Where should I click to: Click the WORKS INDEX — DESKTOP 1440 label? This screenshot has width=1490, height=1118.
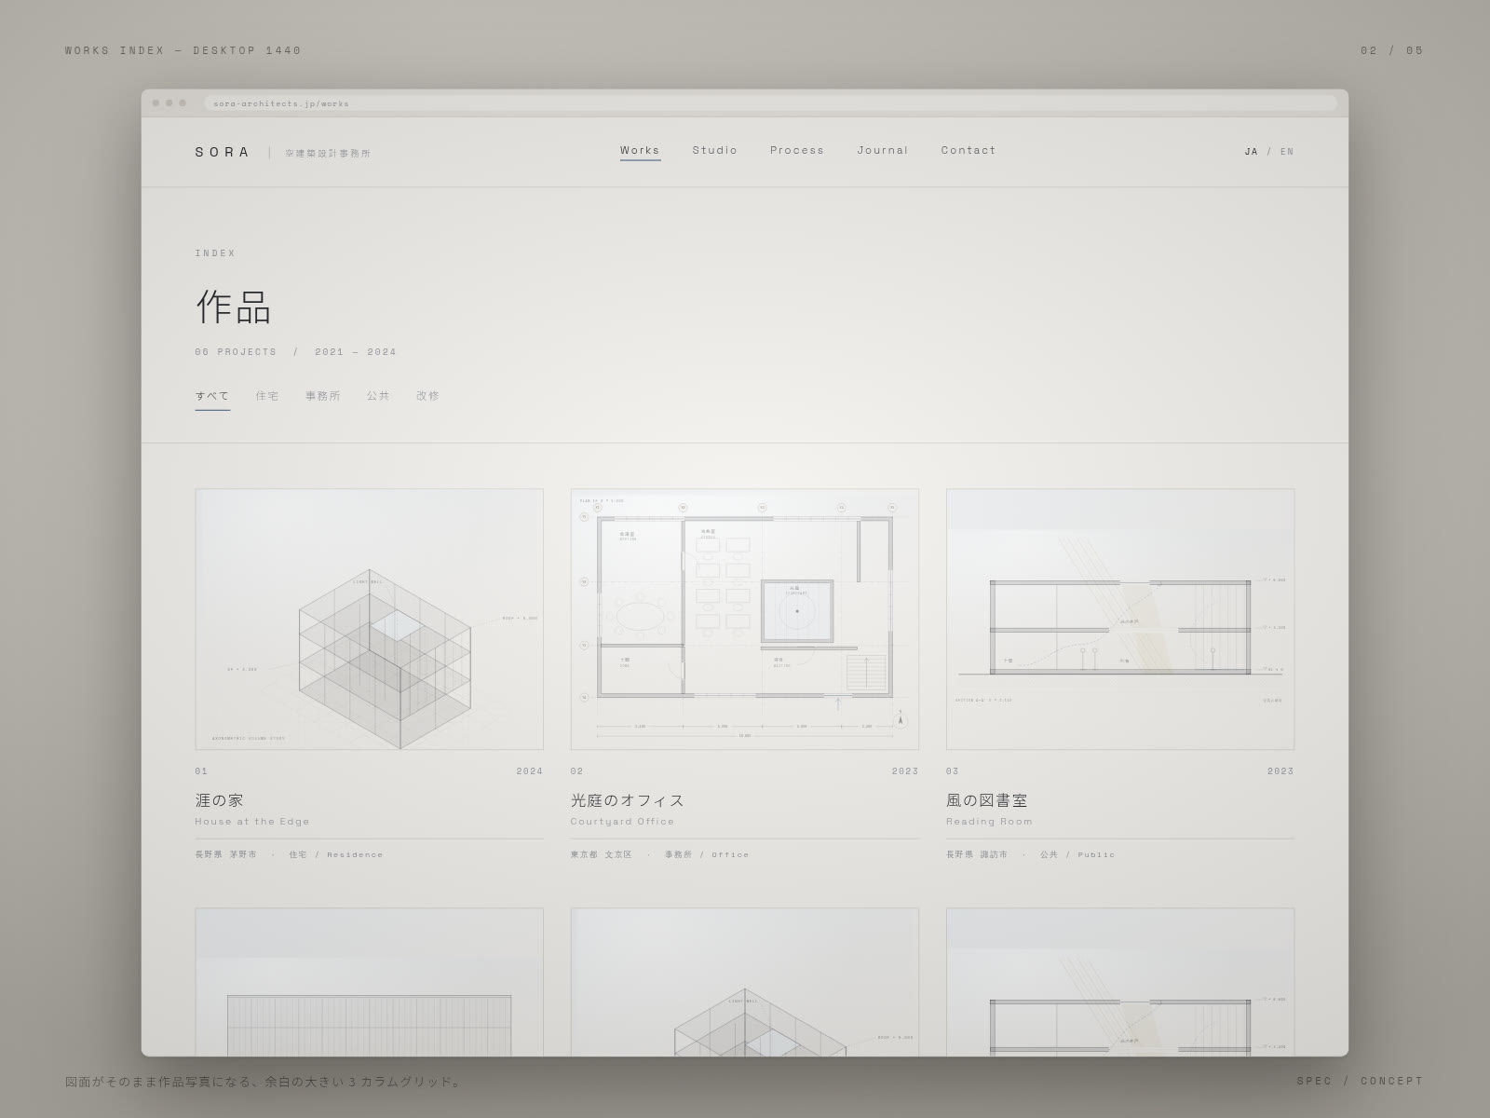coord(183,50)
